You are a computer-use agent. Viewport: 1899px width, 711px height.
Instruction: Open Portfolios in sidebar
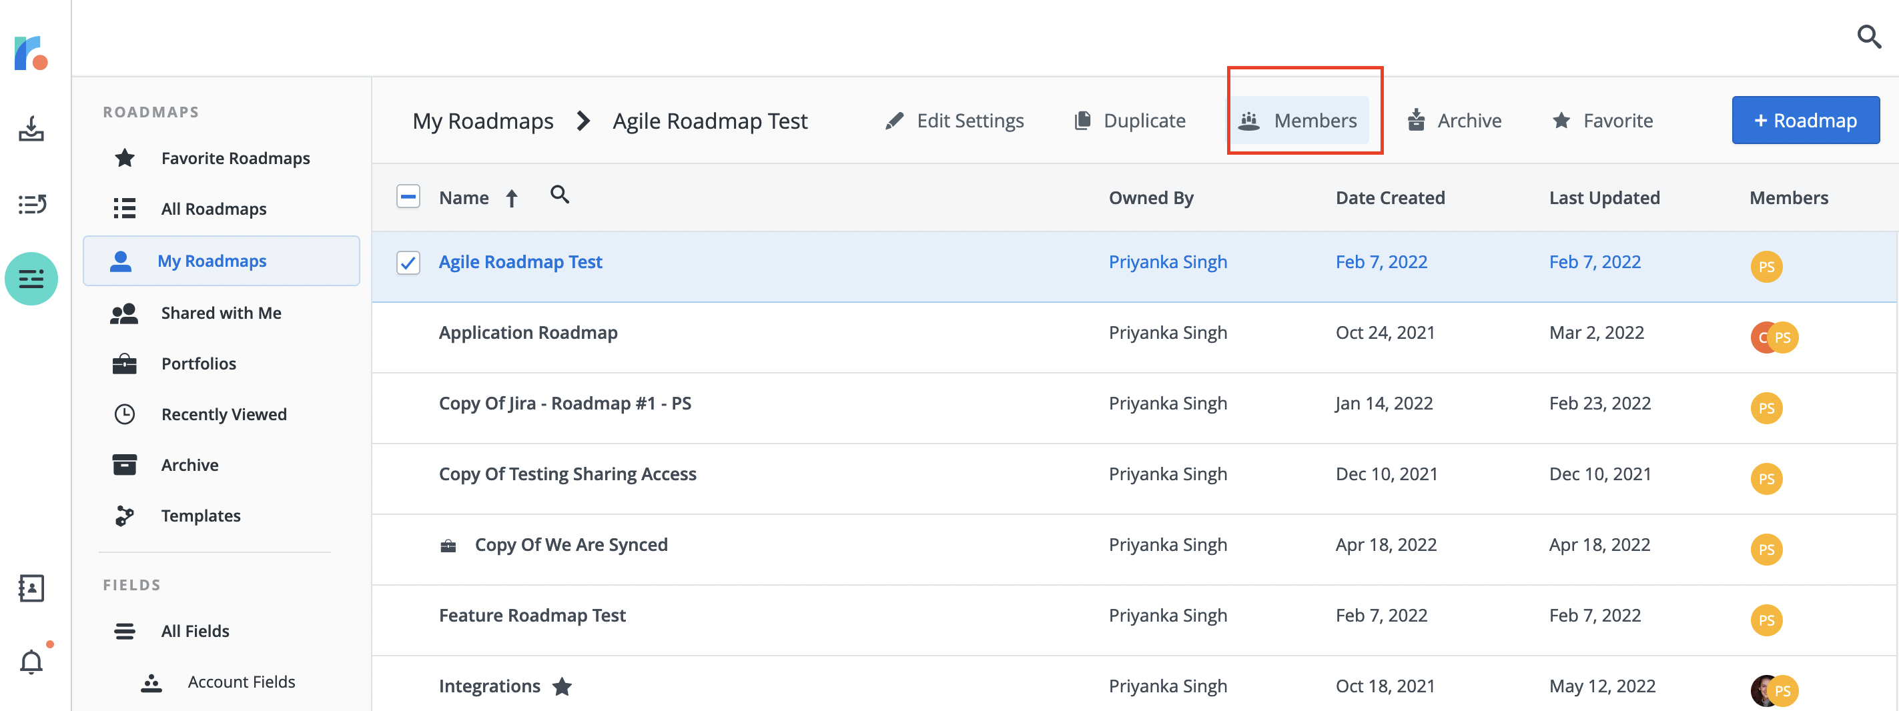tap(221, 364)
